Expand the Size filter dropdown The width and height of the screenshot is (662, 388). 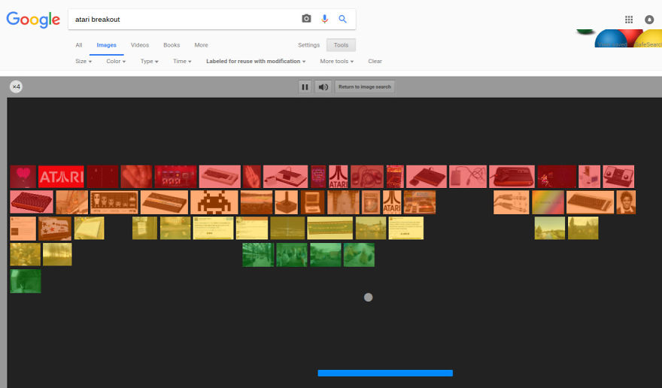tap(84, 61)
